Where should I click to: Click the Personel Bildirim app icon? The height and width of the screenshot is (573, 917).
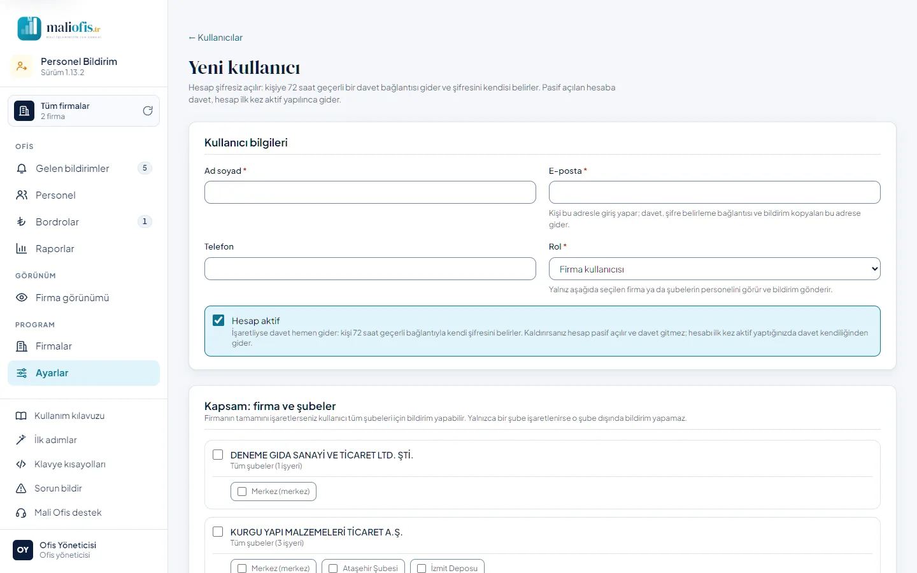(x=22, y=66)
